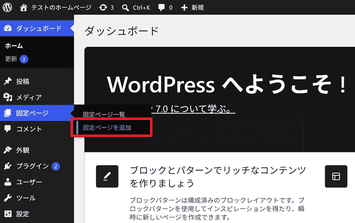Screen dimensions: 355x223
Task: Click the ツール wrench icon
Action: (7, 198)
